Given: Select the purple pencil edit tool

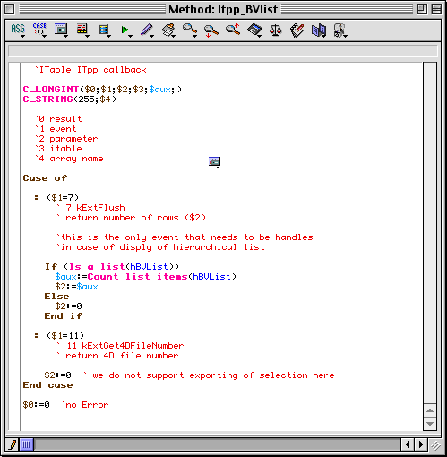Looking at the screenshot, I should [147, 30].
